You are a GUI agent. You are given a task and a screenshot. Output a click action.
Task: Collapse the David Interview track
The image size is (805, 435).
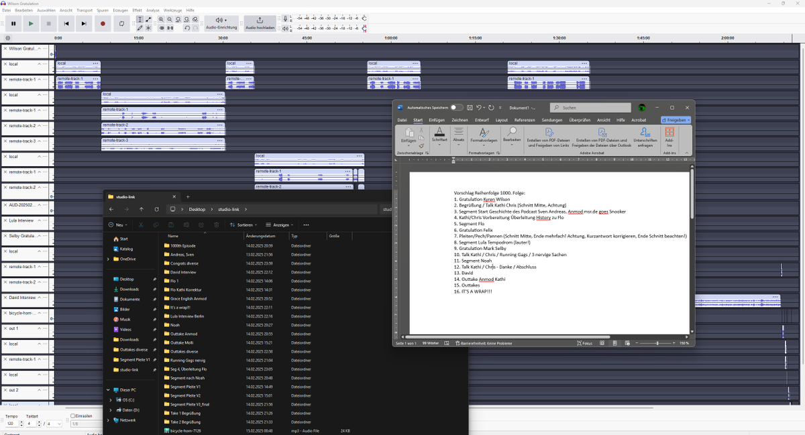(x=39, y=298)
